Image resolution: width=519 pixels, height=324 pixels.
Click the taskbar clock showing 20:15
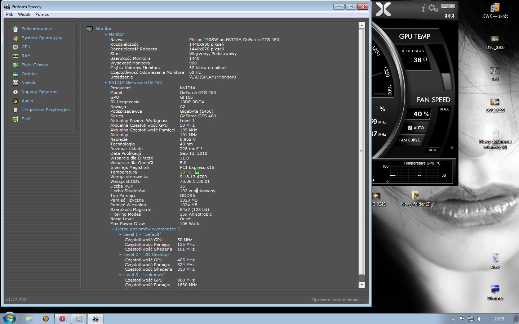(499, 319)
